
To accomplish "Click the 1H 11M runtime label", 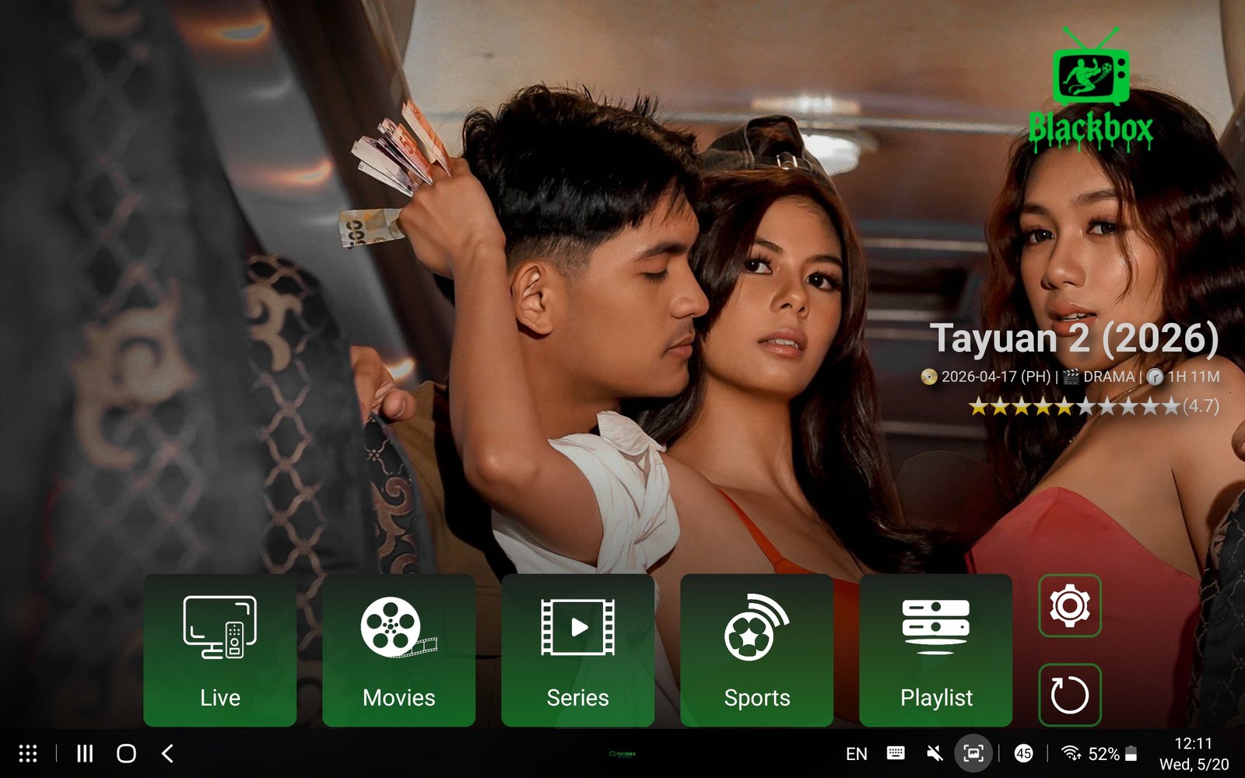I will pos(1194,377).
